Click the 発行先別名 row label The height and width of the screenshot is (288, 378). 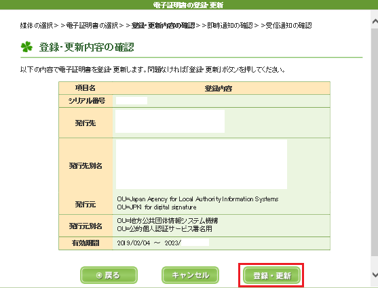(86, 165)
